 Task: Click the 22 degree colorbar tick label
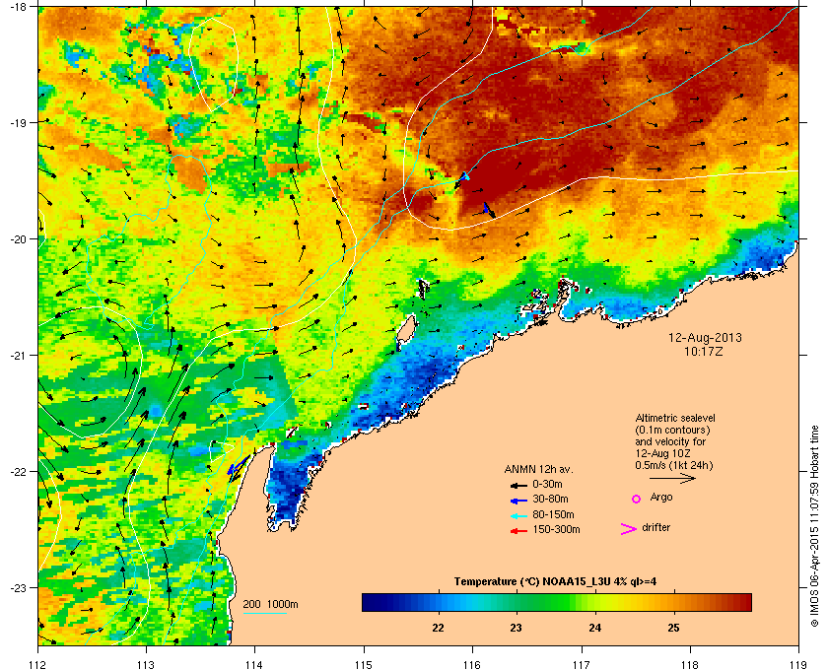pyautogui.click(x=438, y=628)
